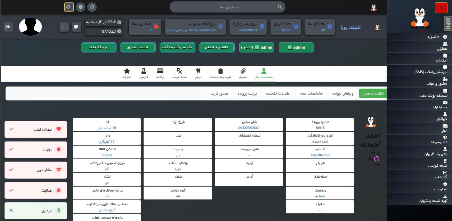Screen dimensions: 452x221
Task: Open the sticky note icon button
Action: 76,27
